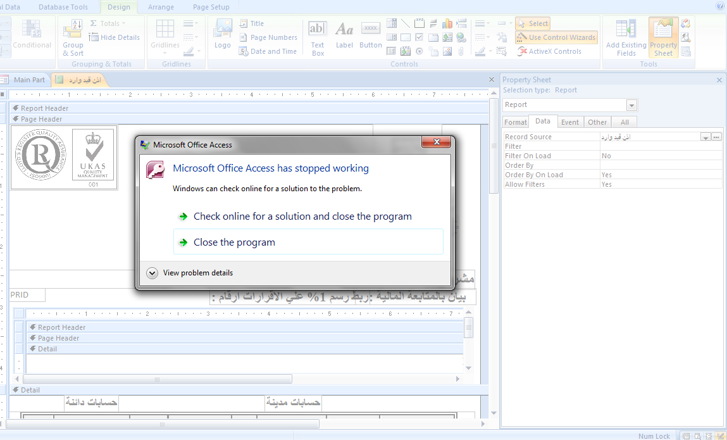Insert a Logo from the ribbon
727x440 pixels.
coord(223,34)
